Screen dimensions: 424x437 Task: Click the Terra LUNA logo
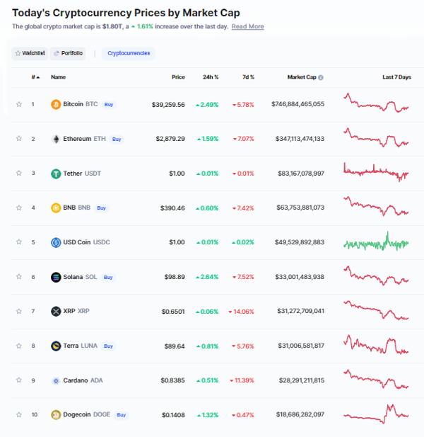[56, 346]
